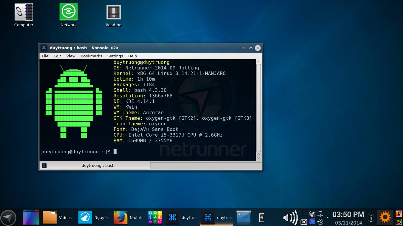The height and width of the screenshot is (226, 403).
Task: Open the Network desktop icon
Action: coord(69,15)
